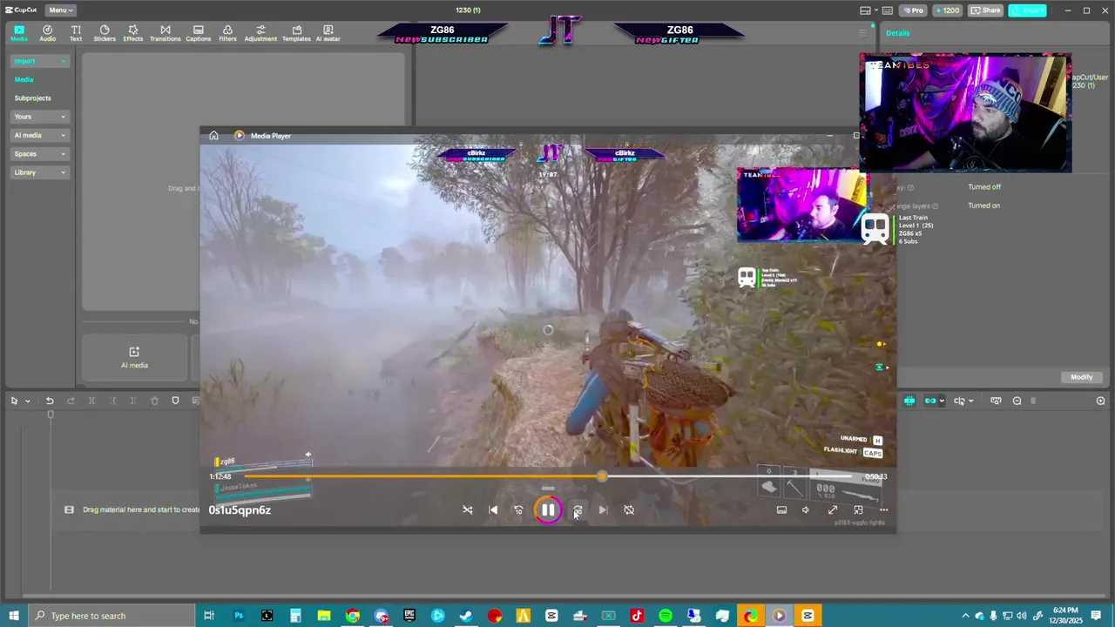Screen dimensions: 1115x627
Task: Click the taskbar search box
Action: 111,616
